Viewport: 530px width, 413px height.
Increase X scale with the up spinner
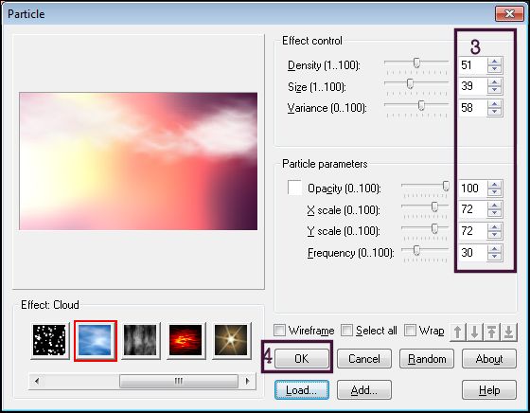tap(494, 206)
